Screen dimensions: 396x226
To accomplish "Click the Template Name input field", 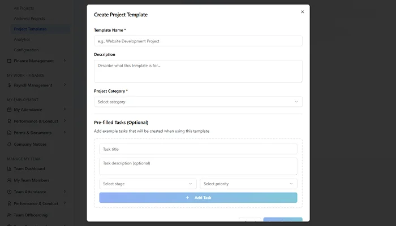I will point(198,41).
